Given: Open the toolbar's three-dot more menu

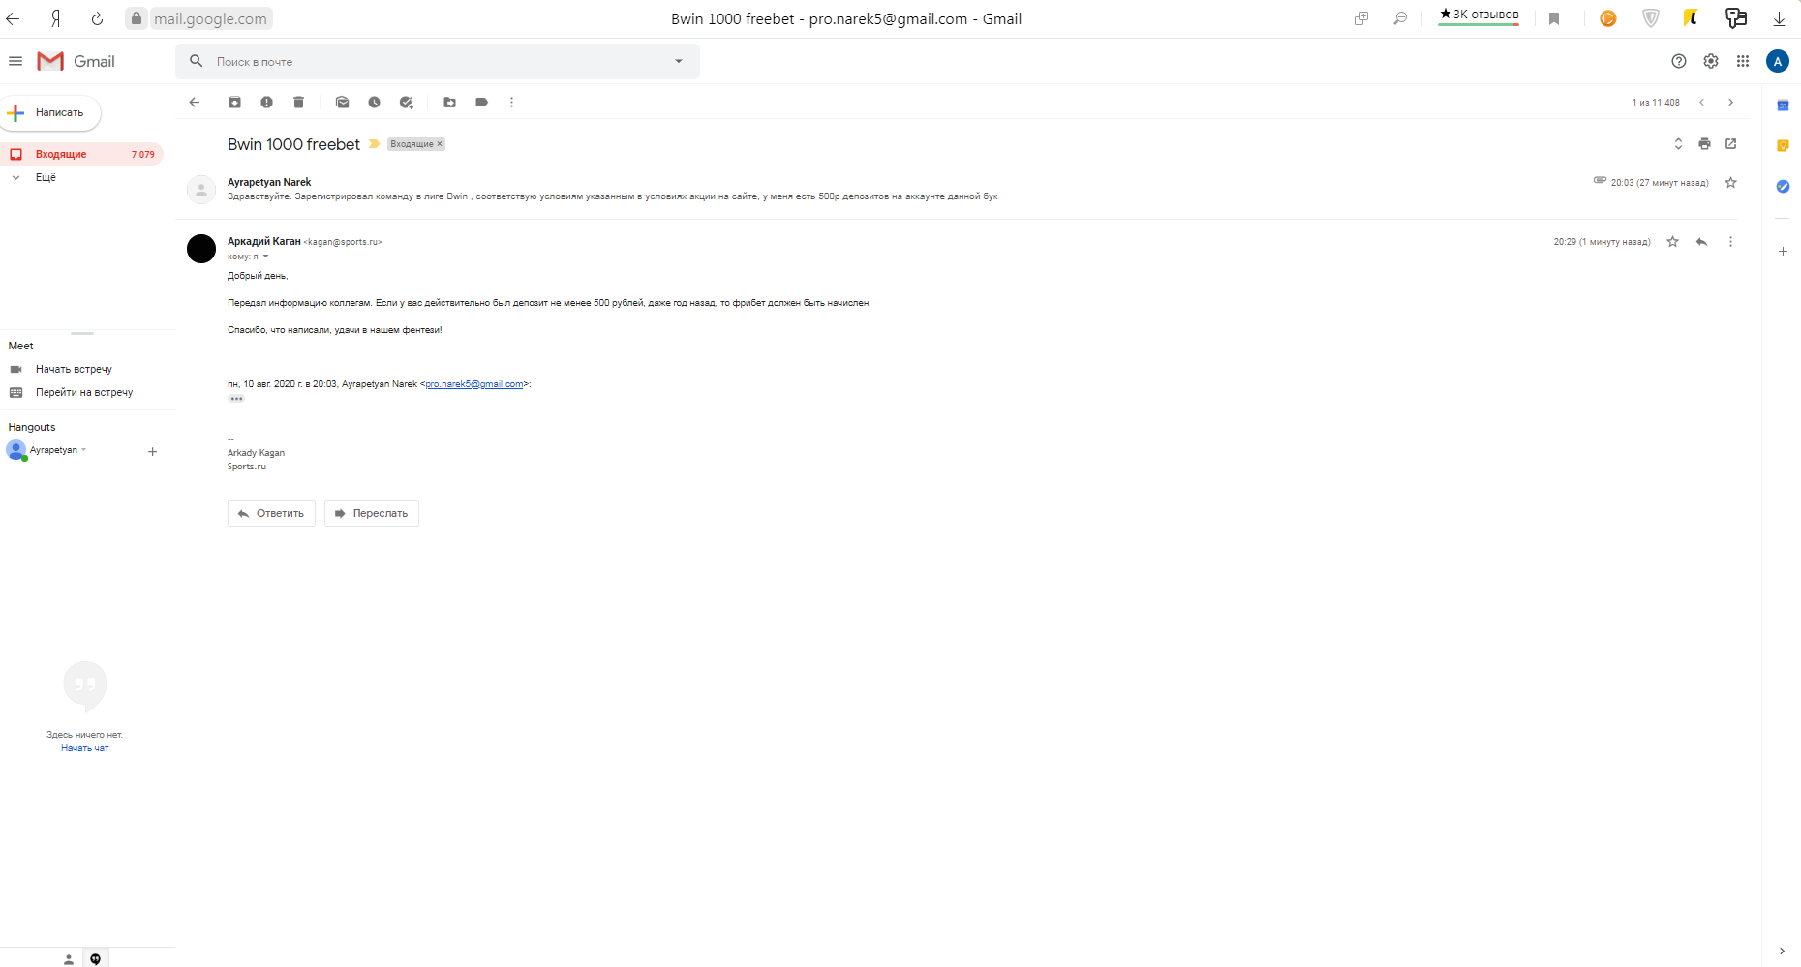Looking at the screenshot, I should point(512,103).
